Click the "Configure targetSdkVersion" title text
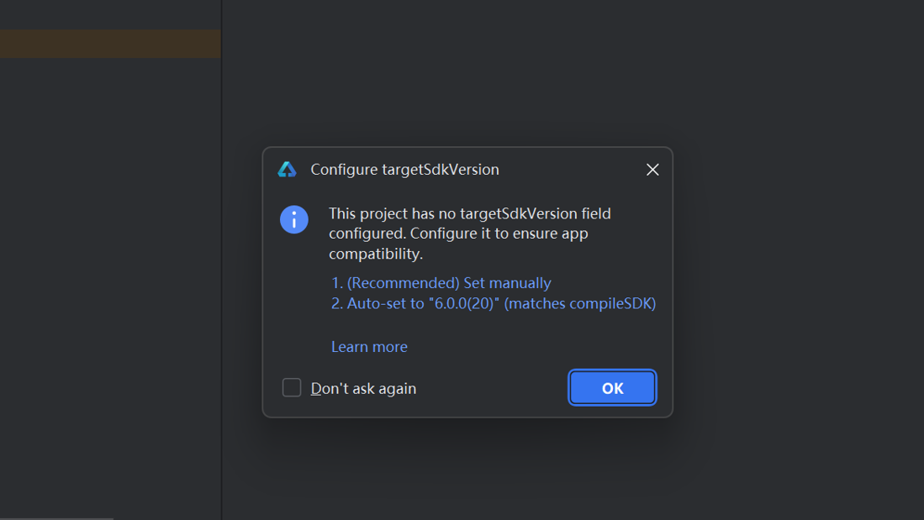This screenshot has width=924, height=520. [405, 170]
